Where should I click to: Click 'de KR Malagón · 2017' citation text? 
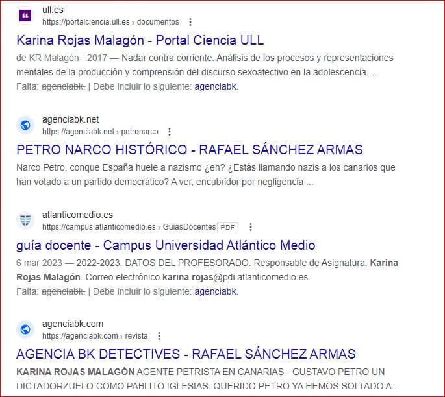pyautogui.click(x=62, y=58)
